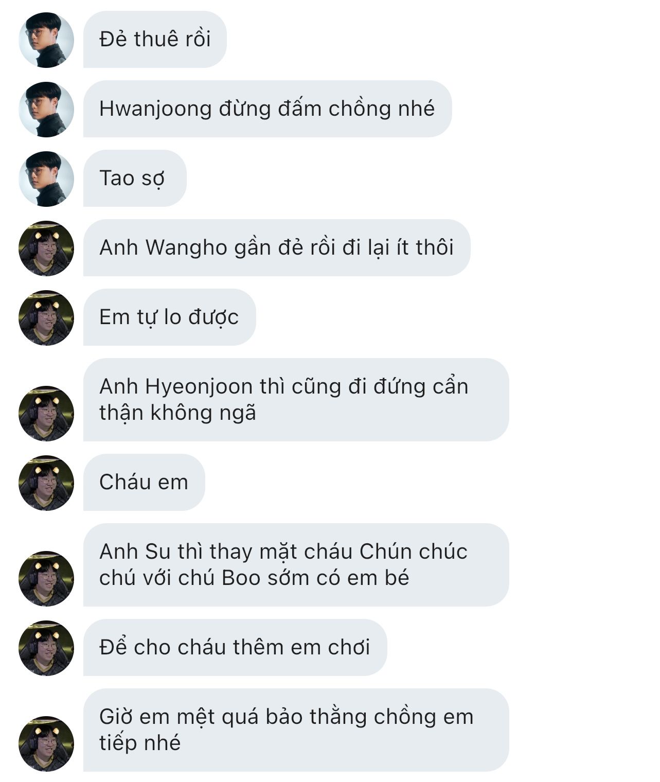Viewport: 660px width, 782px height.
Task: Tap avatar beside "Đẻ thuê rồi" message
Action: tap(46, 40)
